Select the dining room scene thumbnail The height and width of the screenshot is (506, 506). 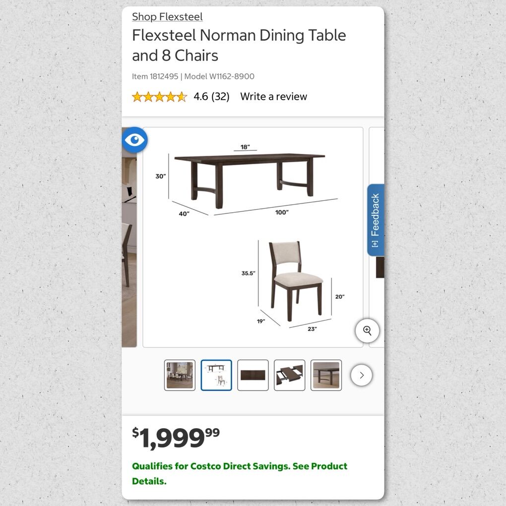coord(180,375)
